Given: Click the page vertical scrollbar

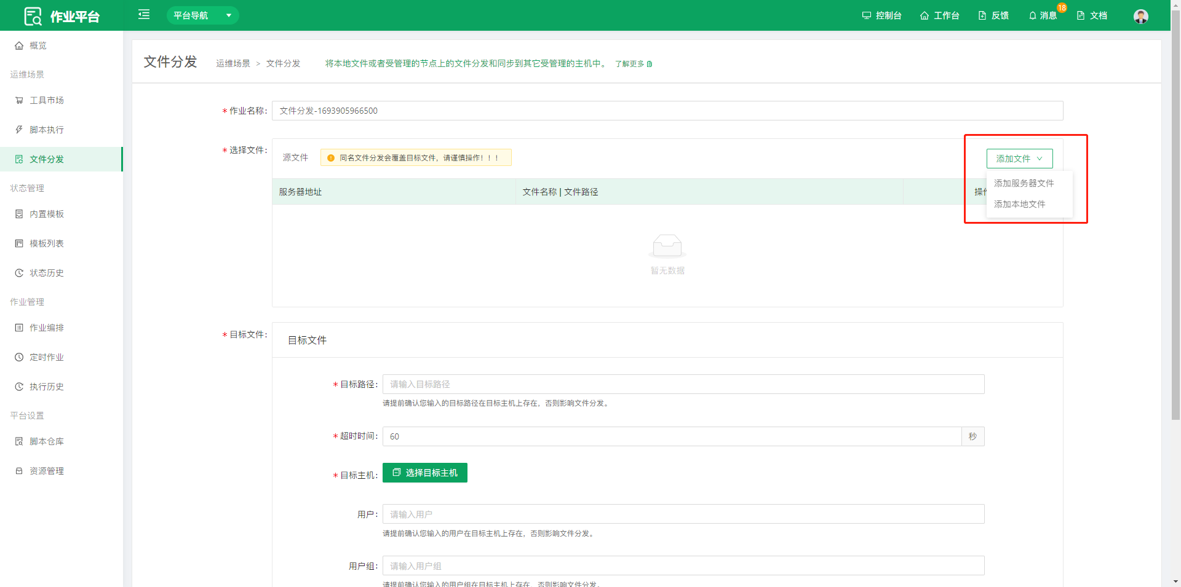Looking at the screenshot, I should point(1175,215).
